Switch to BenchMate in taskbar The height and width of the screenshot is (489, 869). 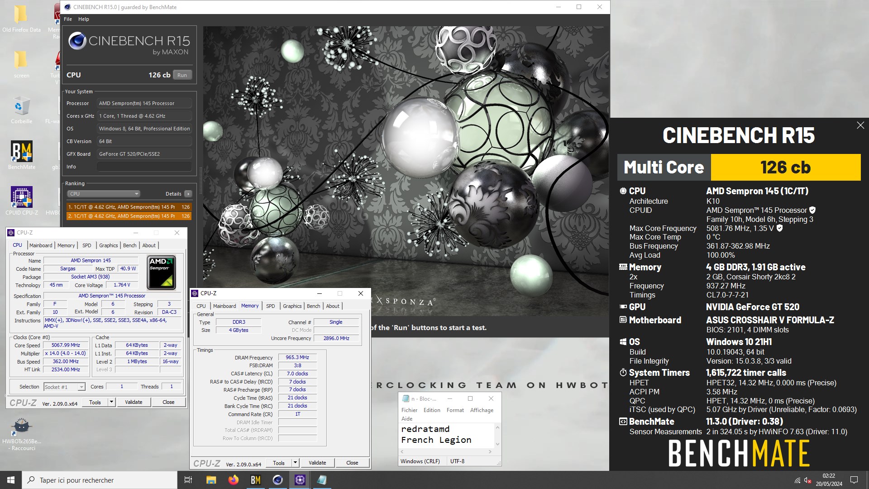point(256,480)
